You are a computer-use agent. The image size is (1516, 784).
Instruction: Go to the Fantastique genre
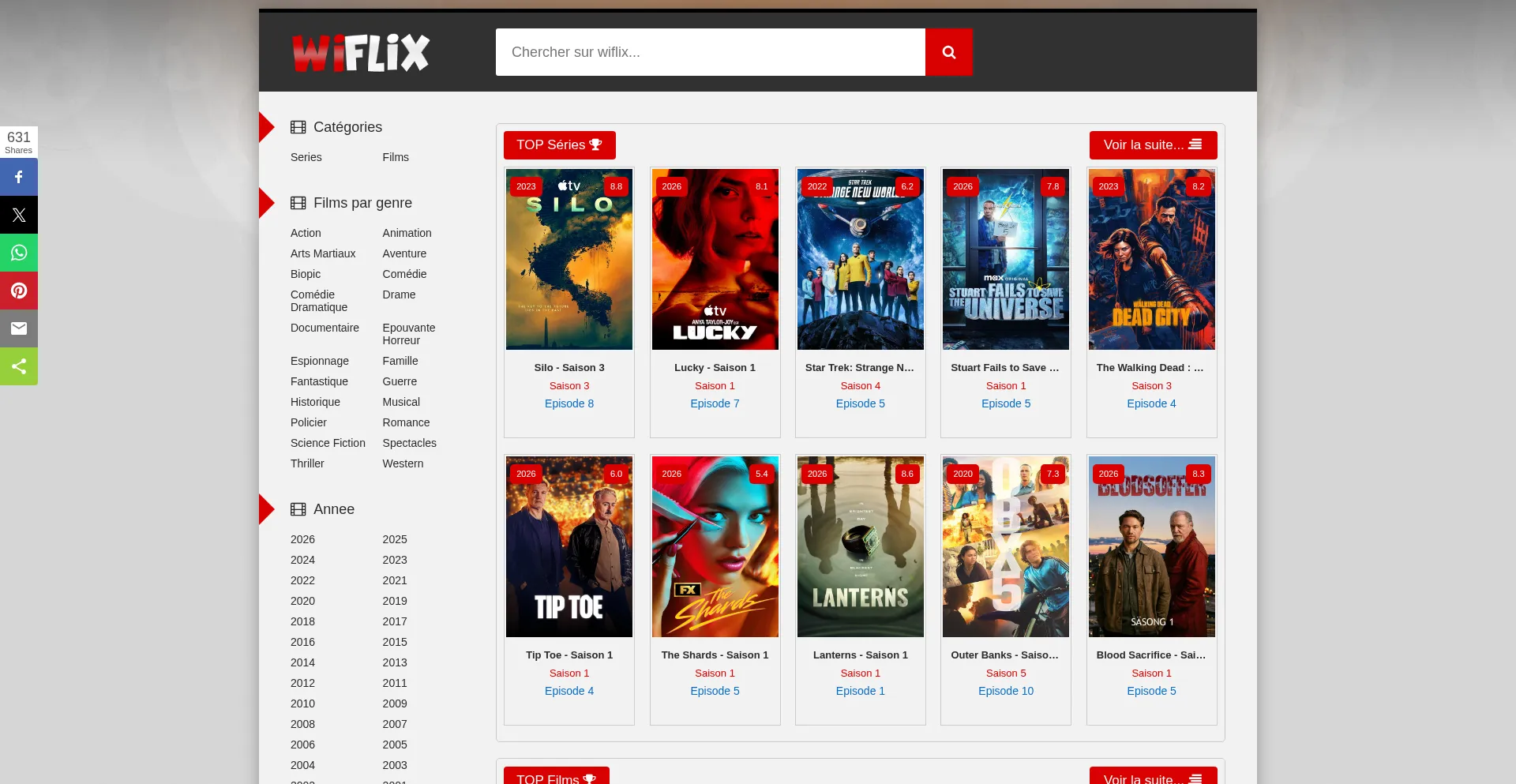click(x=319, y=381)
